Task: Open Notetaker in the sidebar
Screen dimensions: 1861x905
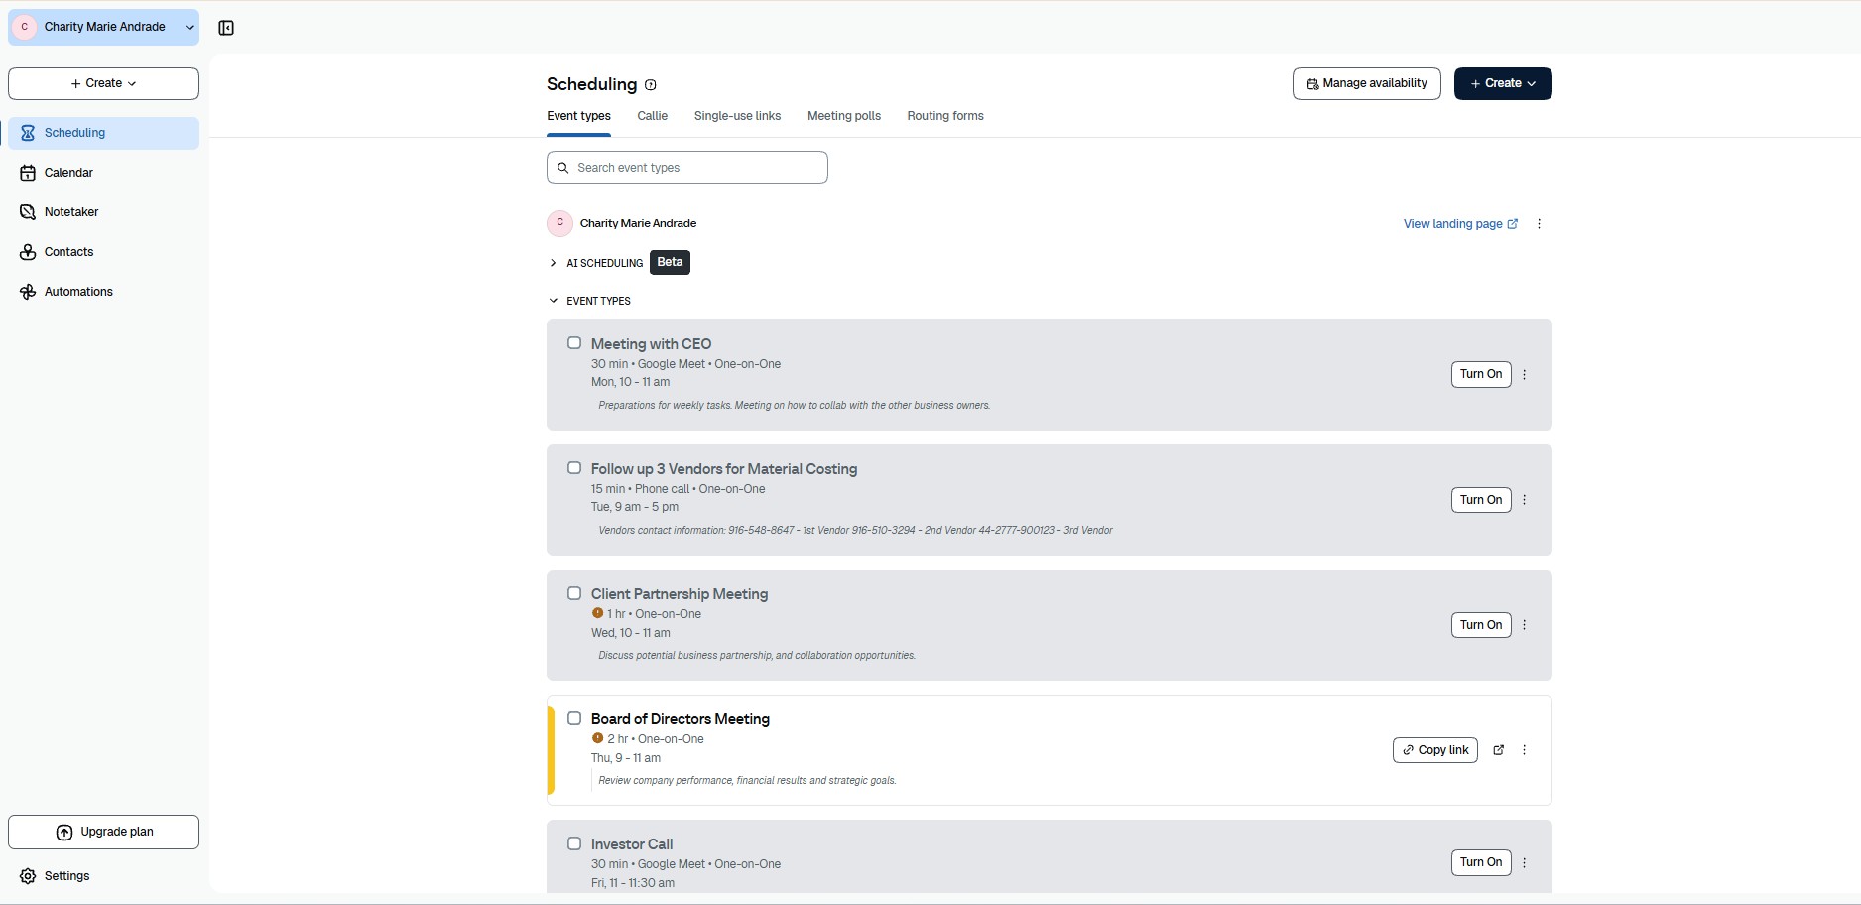Action: pos(103,212)
